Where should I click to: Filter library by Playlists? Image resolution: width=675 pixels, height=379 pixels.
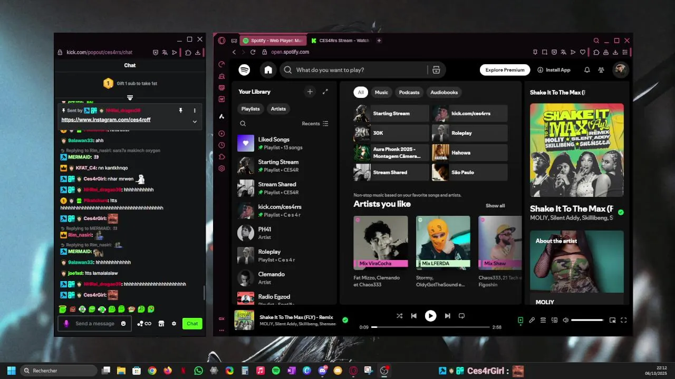(x=250, y=108)
